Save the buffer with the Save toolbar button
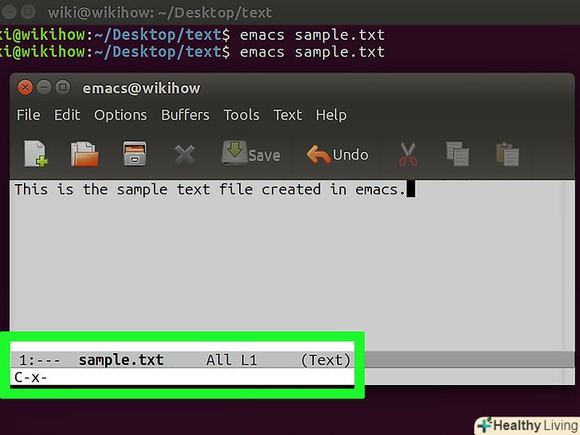Image resolution: width=580 pixels, height=435 pixels. click(x=251, y=154)
